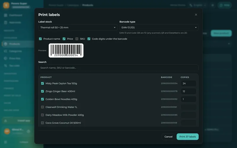This screenshot has width=237, height=148.
Task: Click the Clearwell Drinking Water 1L name
Action: tap(61, 107)
